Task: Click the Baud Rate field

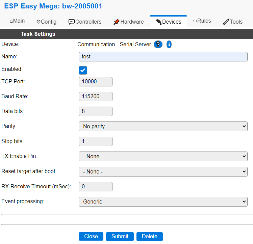Action: click(96, 97)
